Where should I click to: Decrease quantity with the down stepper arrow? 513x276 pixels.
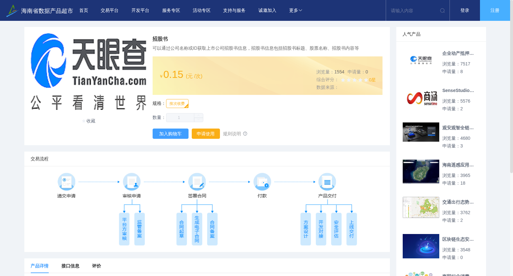198,120
